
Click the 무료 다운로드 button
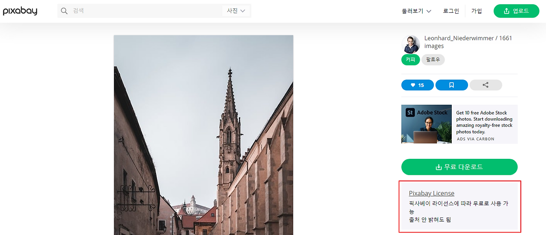[459, 167]
